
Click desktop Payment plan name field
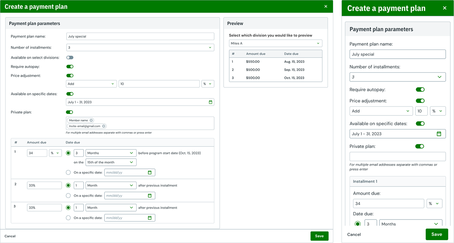140,36
